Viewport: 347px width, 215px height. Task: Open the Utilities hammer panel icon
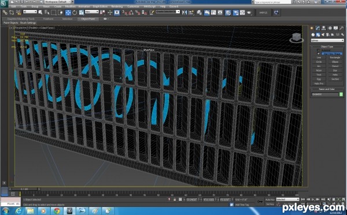(x=342, y=28)
